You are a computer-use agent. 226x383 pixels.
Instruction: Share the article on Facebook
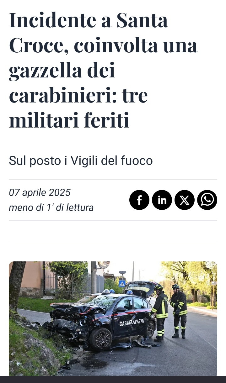(x=139, y=200)
